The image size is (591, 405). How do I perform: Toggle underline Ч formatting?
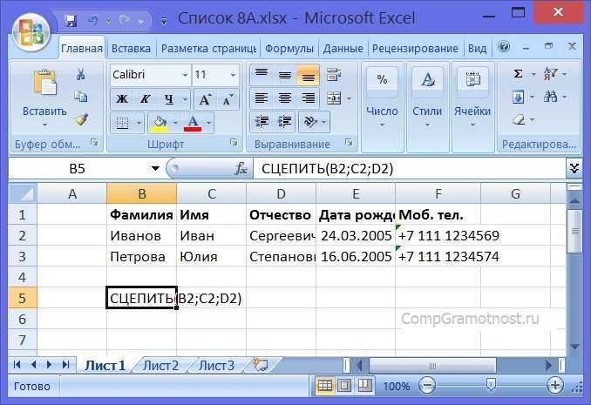pos(168,99)
